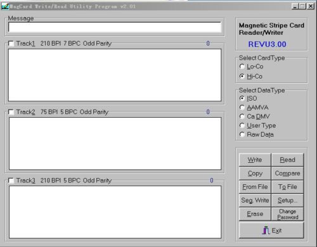Click inside the Track1 data text area
The height and width of the screenshot is (247, 317).
click(115, 75)
